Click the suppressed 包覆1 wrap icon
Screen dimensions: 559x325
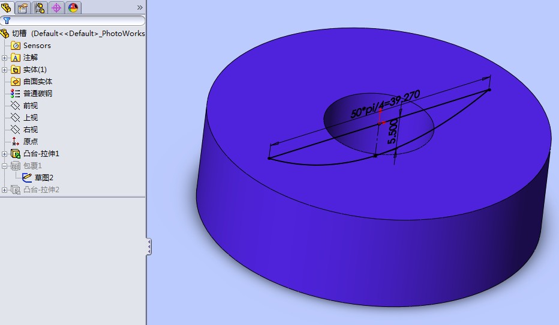click(16, 166)
